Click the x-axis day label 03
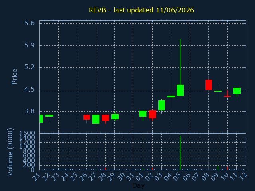Image resolution: width=255 pixels, height=191 pixels. [x=158, y=177]
